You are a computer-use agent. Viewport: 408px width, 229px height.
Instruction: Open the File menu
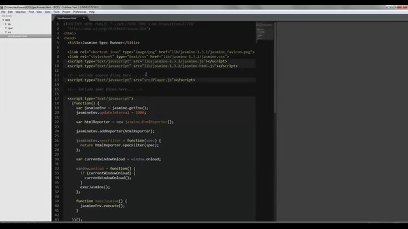[x=3, y=12]
